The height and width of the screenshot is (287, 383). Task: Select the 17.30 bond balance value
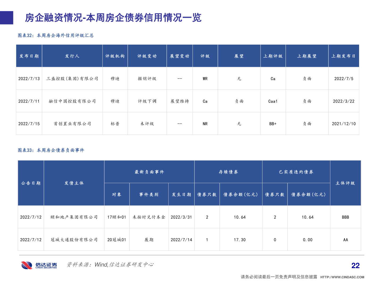tap(241, 239)
